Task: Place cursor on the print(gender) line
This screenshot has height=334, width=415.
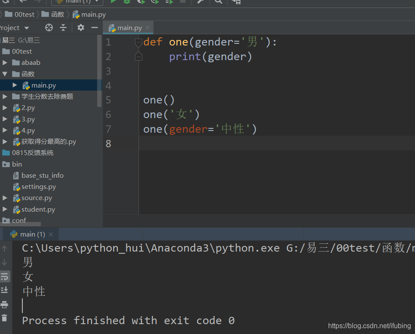Action: tap(210, 57)
